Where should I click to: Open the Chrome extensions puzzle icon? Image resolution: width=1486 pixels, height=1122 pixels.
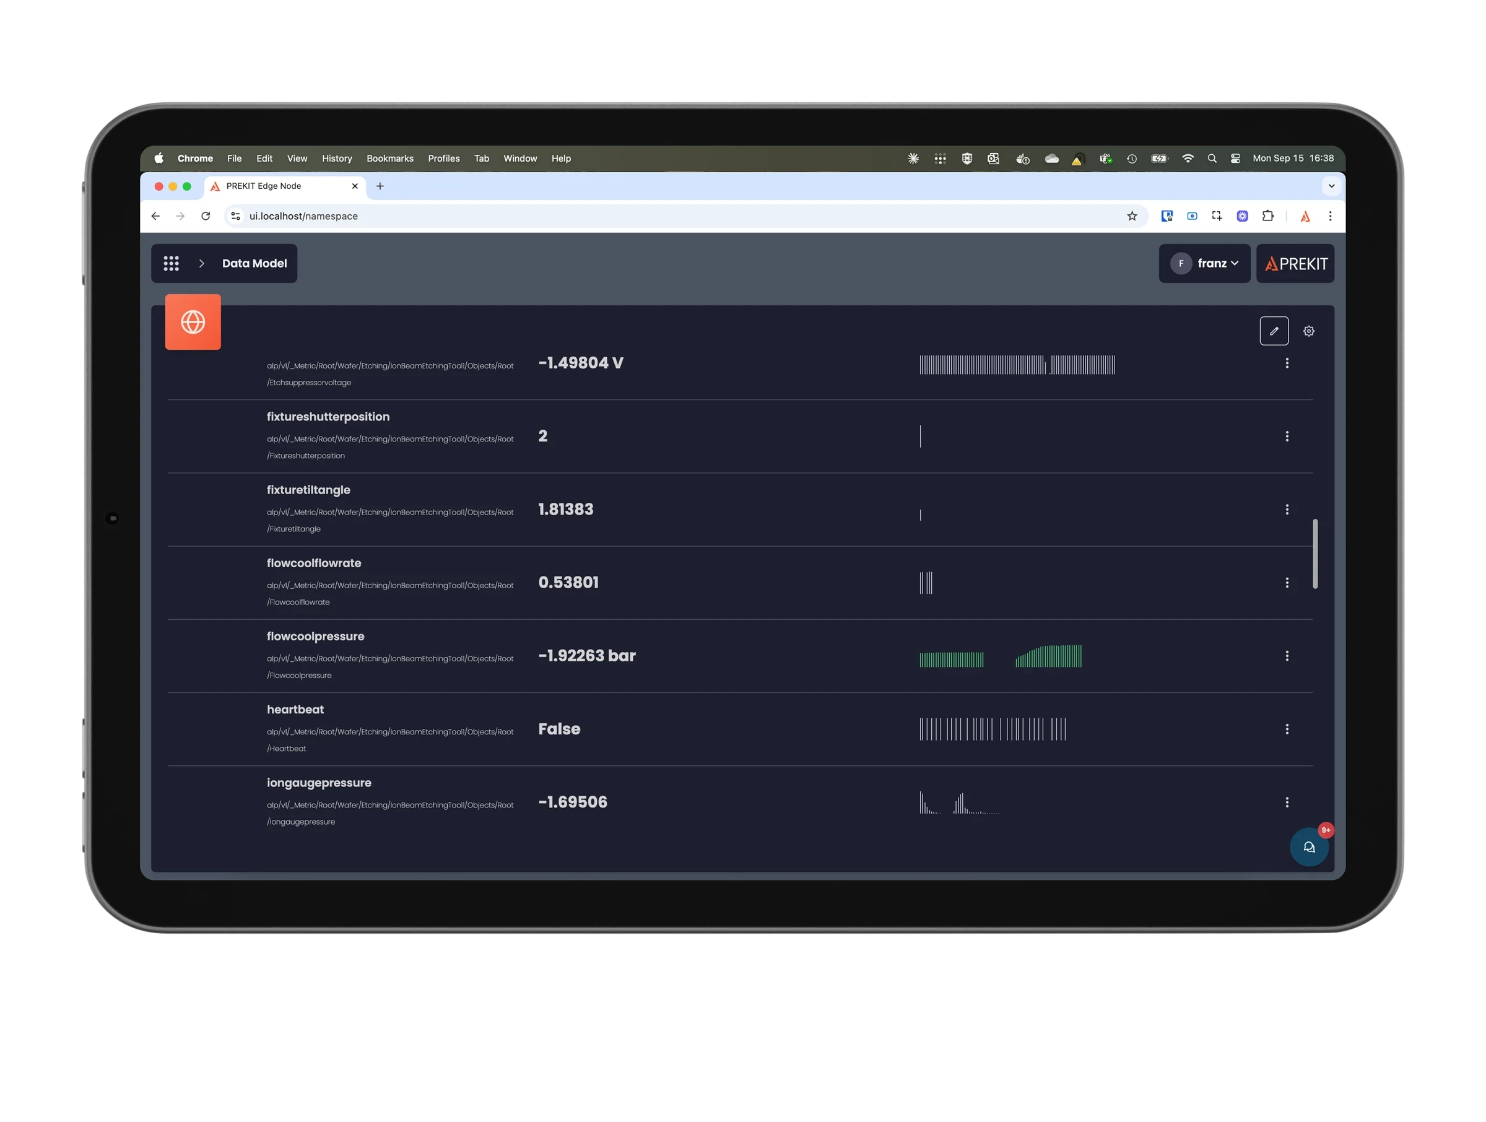[1267, 216]
